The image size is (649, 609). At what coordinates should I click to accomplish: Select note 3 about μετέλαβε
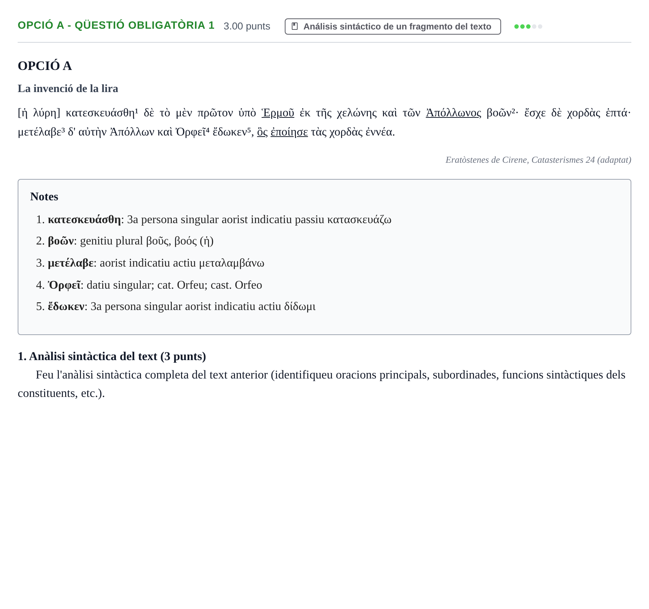[150, 263]
